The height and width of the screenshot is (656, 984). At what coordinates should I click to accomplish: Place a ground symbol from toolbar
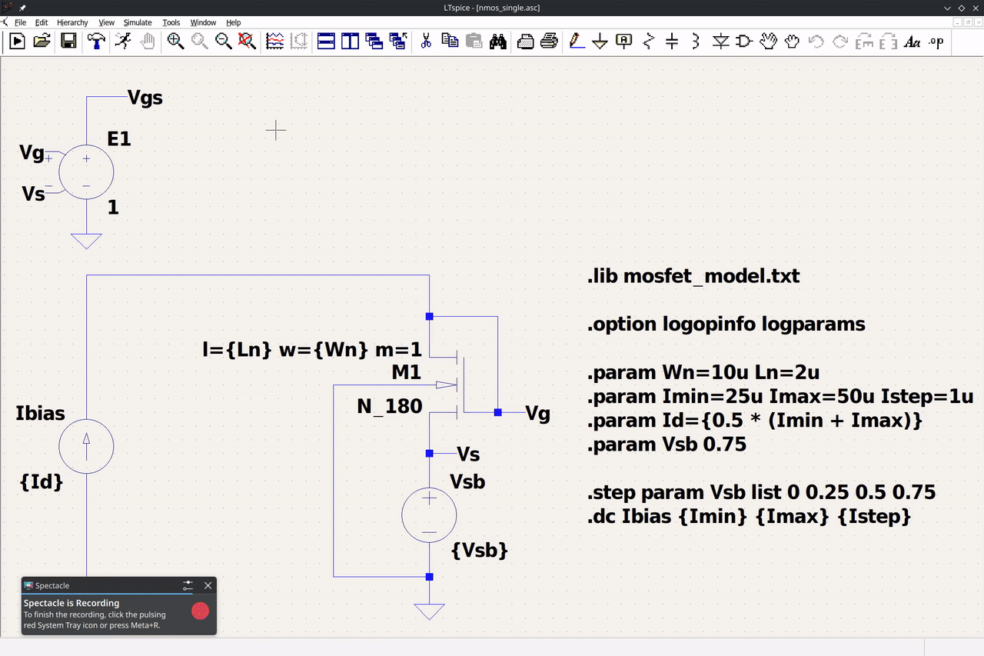click(x=600, y=42)
